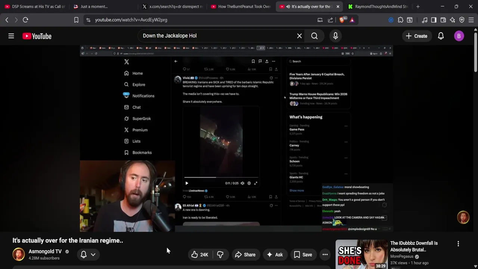Open YouTube notifications bell

[x=441, y=36]
